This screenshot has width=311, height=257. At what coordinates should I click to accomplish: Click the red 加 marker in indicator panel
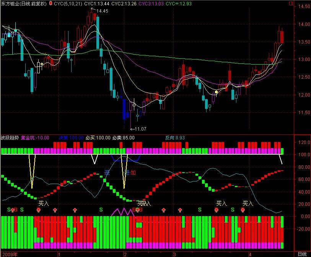pos(133,173)
